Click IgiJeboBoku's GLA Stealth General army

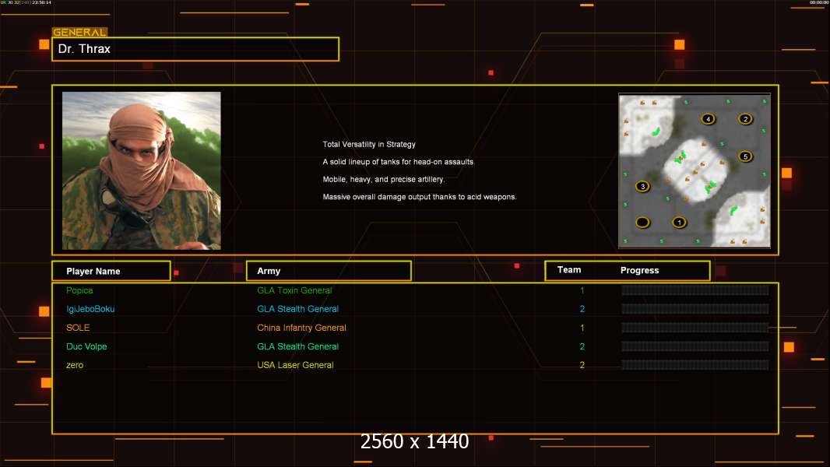click(x=297, y=309)
